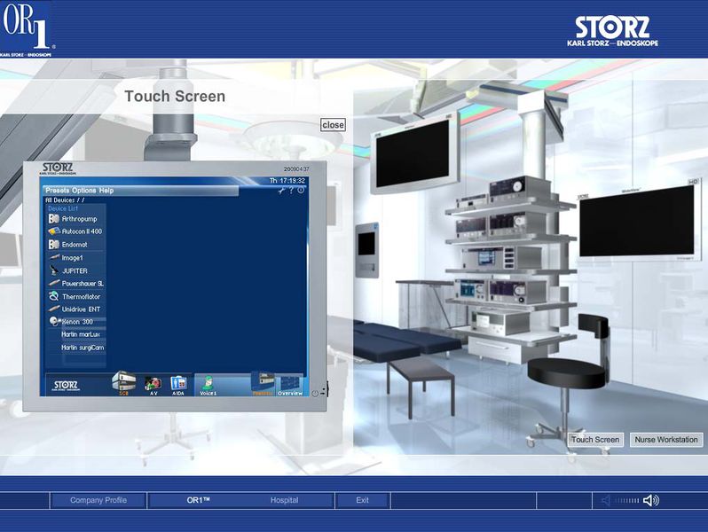The height and width of the screenshot is (532, 708).
Task: Switch to the OR1™ section
Action: tap(198, 500)
